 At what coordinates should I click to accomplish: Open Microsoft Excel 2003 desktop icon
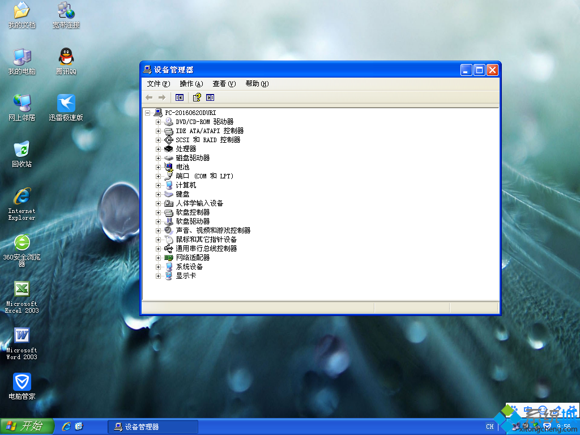22,297
